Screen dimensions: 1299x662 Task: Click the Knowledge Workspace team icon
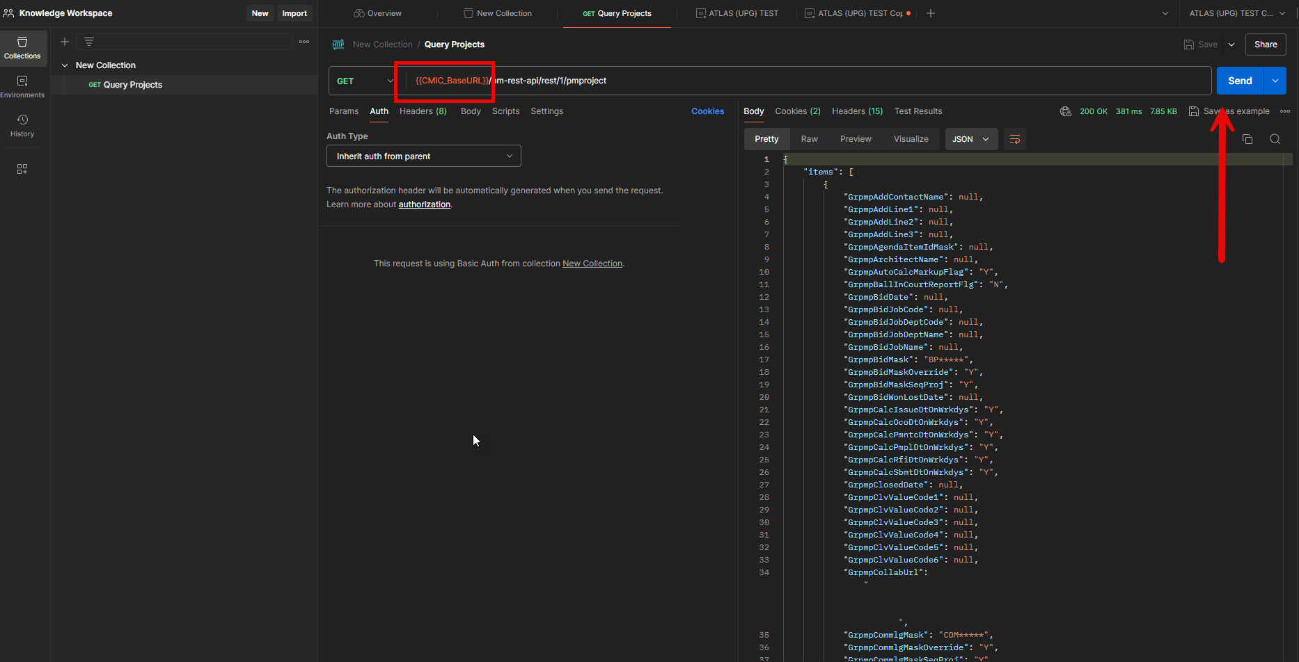tap(8, 13)
